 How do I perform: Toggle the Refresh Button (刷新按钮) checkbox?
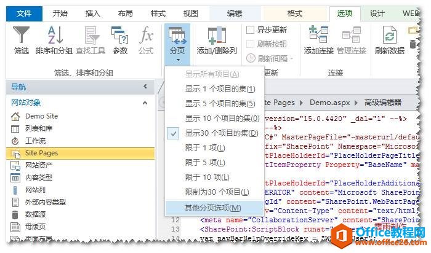click(x=250, y=44)
